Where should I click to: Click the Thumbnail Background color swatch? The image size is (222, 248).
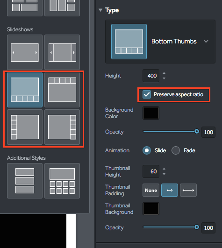151,209
